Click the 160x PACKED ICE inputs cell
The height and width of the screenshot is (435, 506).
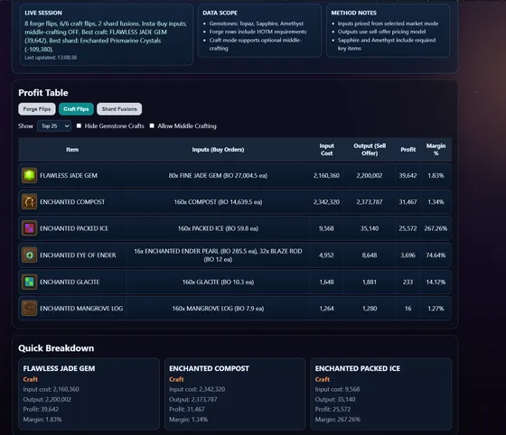[x=218, y=228]
